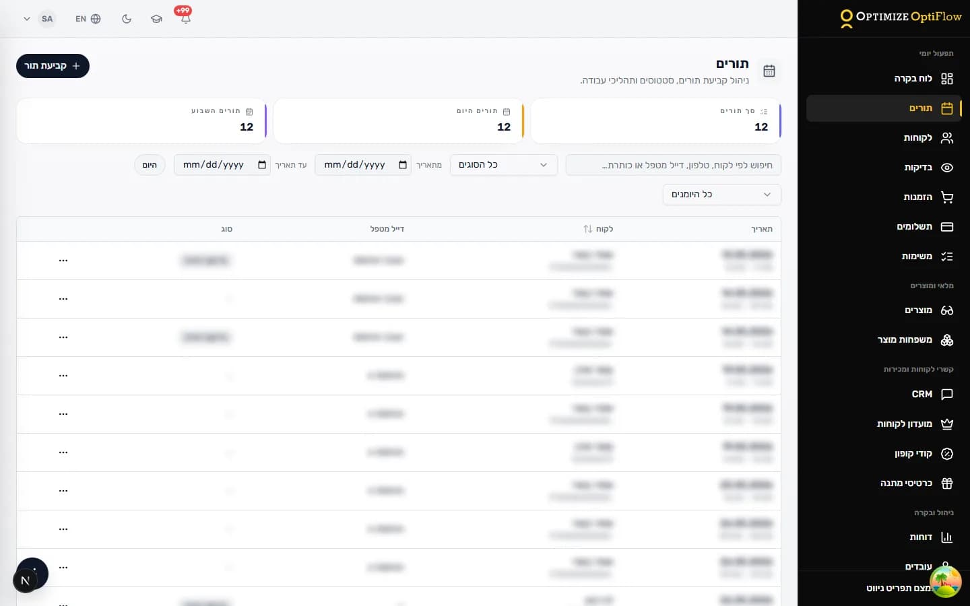The width and height of the screenshot is (970, 606).
Task: Click the בדיקות eye icon
Action: tap(947, 168)
